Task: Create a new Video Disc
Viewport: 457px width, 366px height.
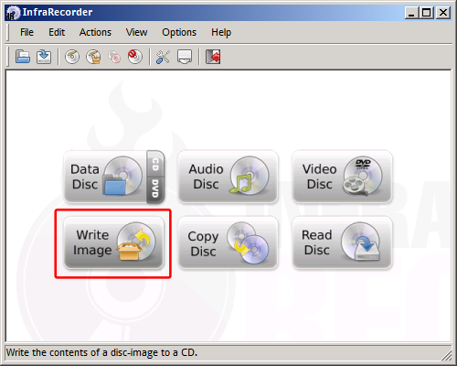Action: click(342, 177)
